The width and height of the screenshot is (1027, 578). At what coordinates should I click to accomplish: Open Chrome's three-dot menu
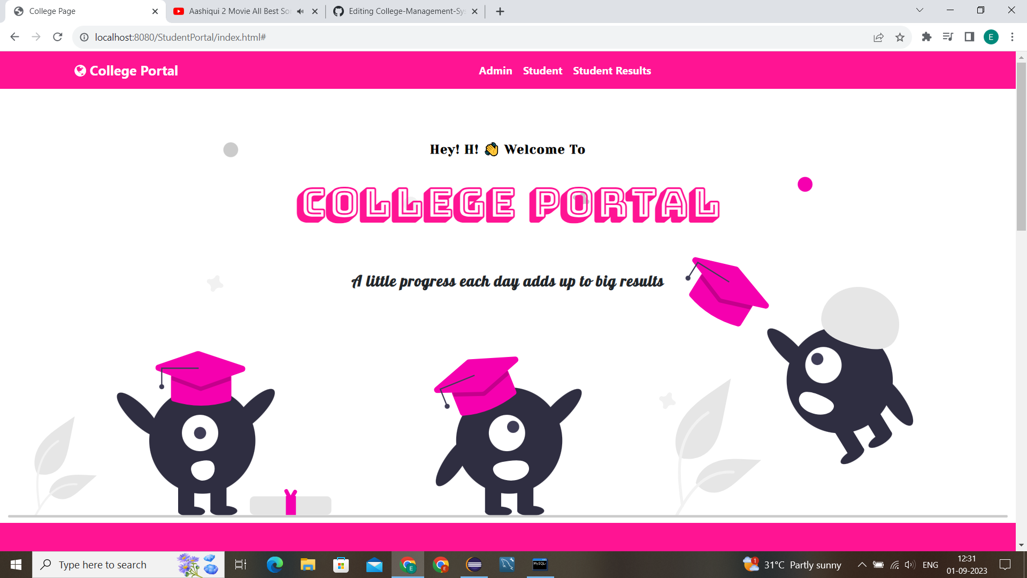click(1012, 37)
